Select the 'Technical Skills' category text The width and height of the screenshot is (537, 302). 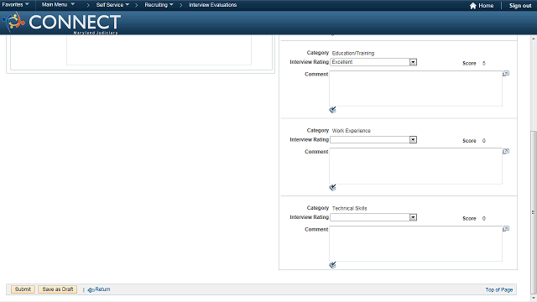349,208
